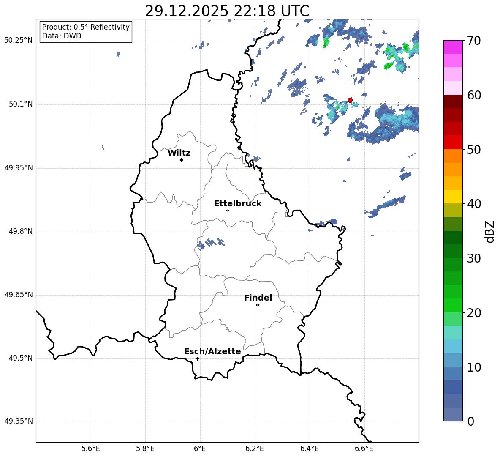Click the 49.5°N latitude label
The height and width of the screenshot is (457, 500).
point(21,358)
